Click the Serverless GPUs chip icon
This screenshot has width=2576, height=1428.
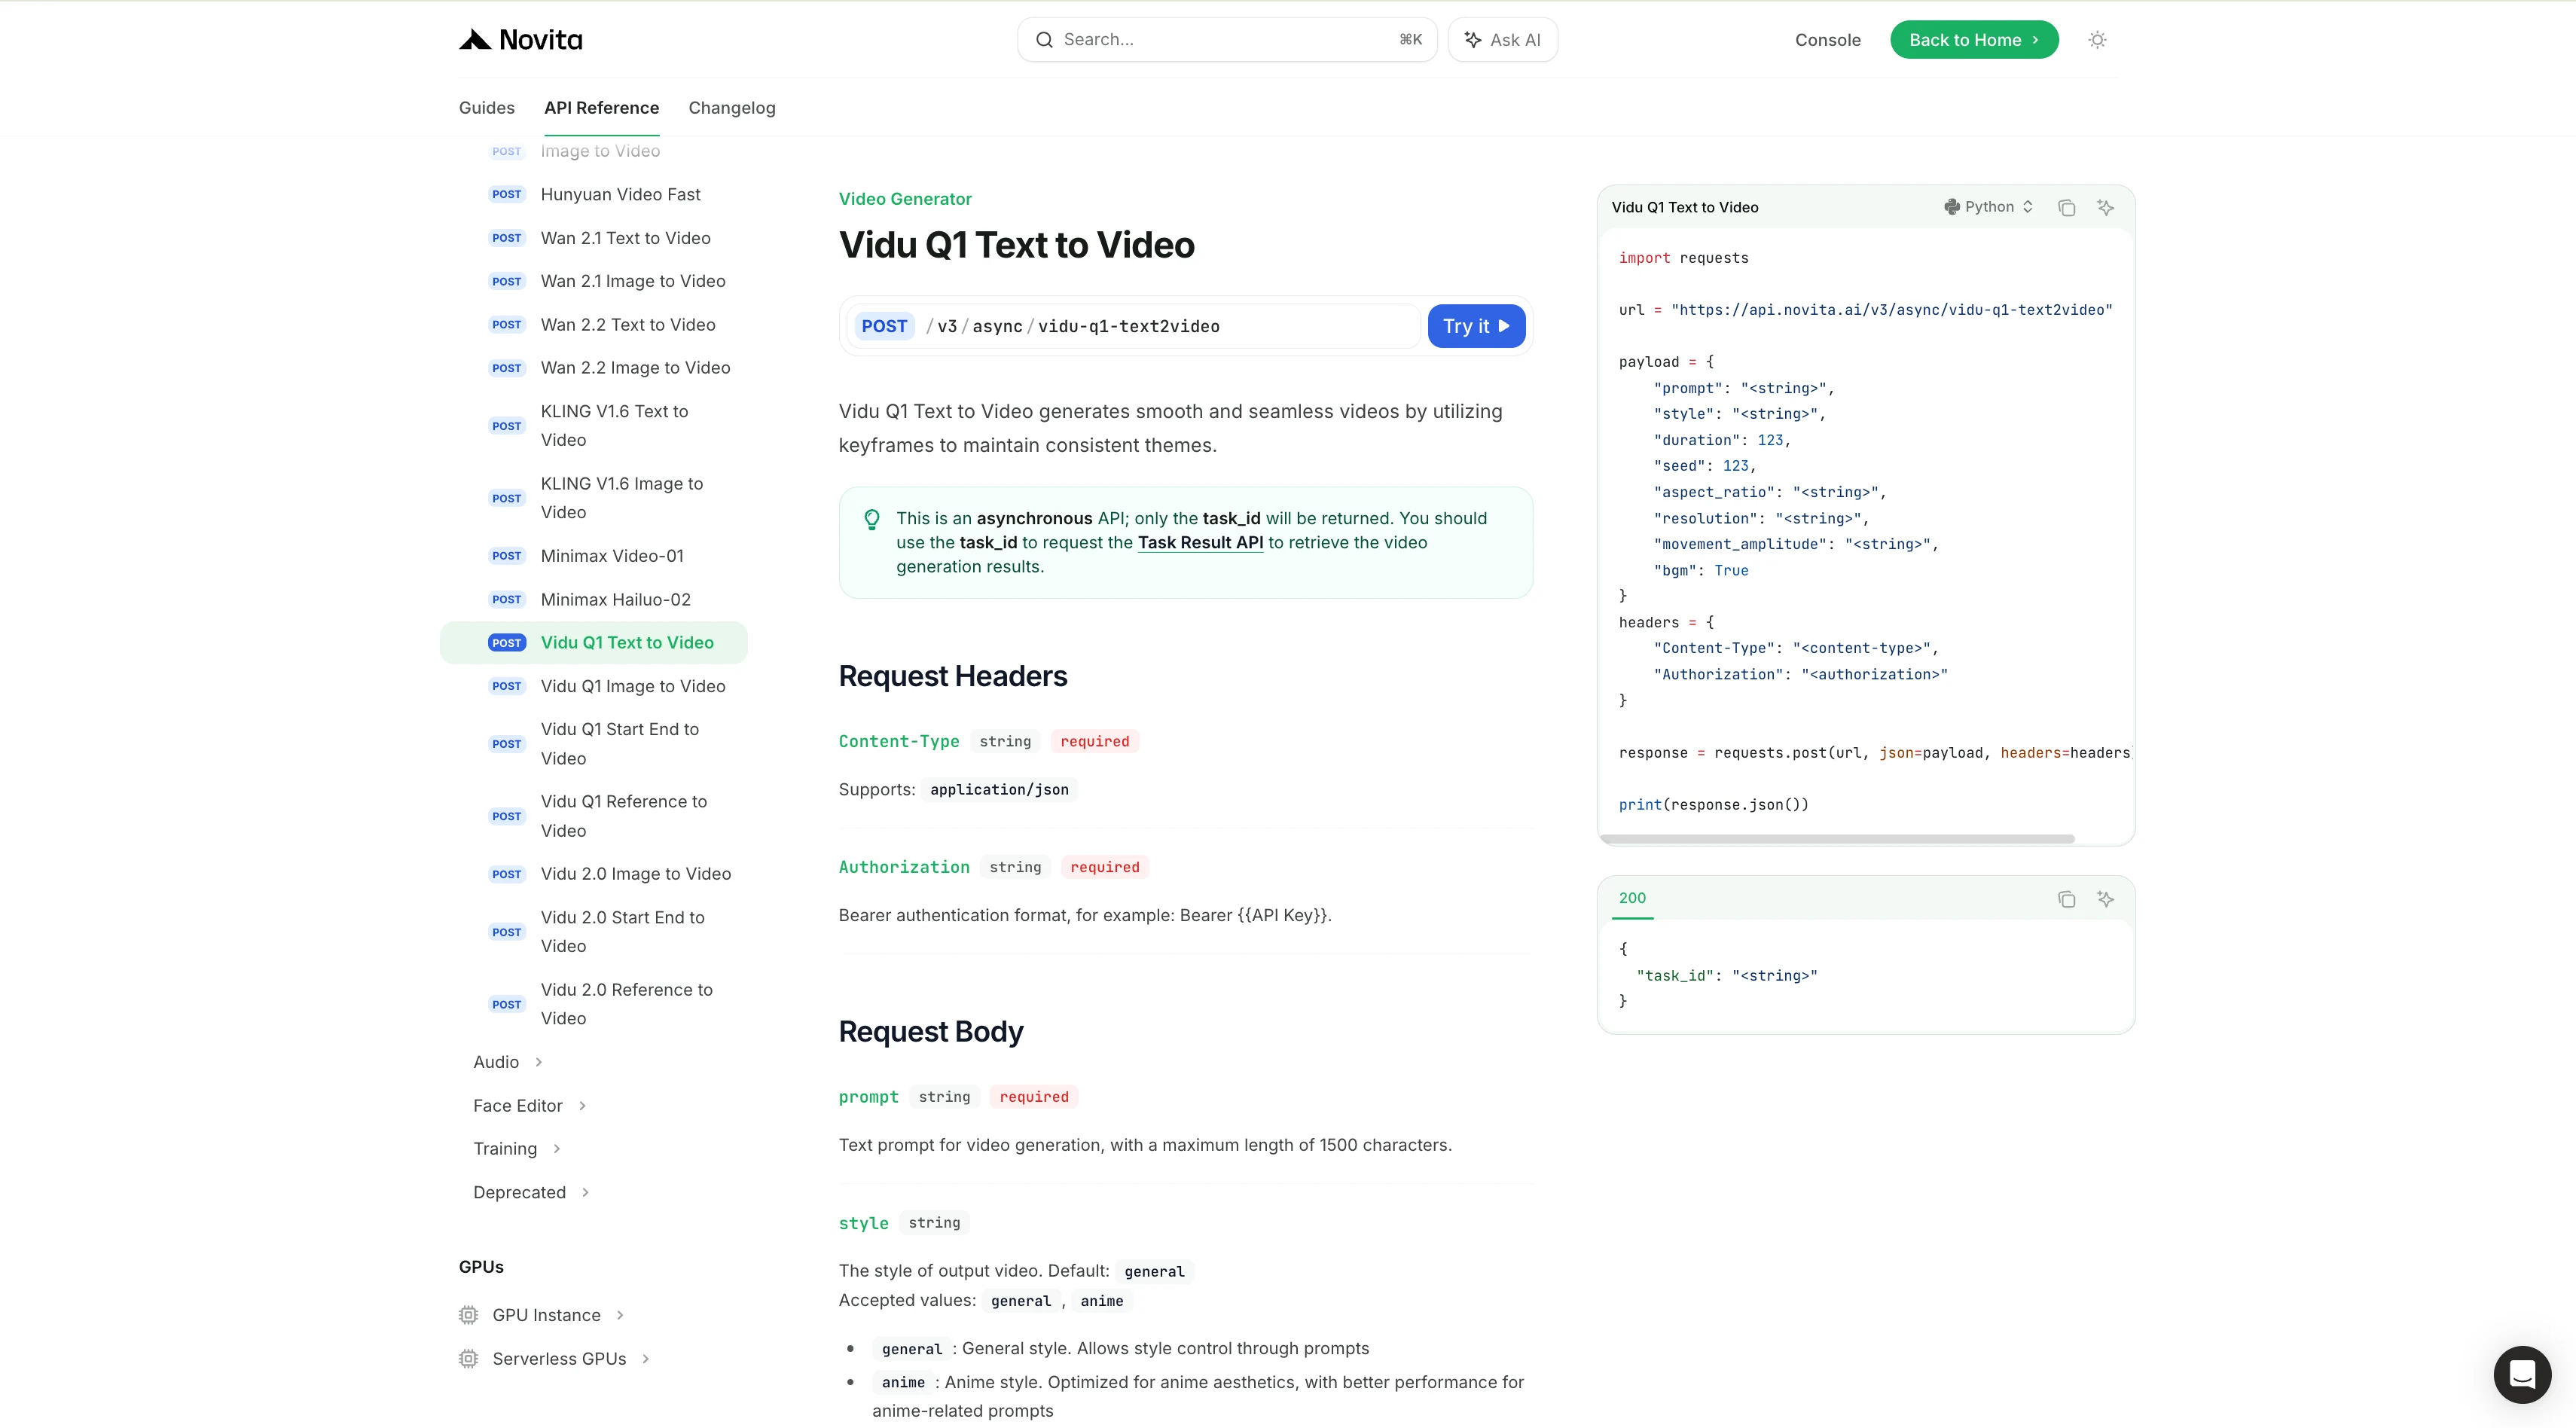[x=468, y=1359]
